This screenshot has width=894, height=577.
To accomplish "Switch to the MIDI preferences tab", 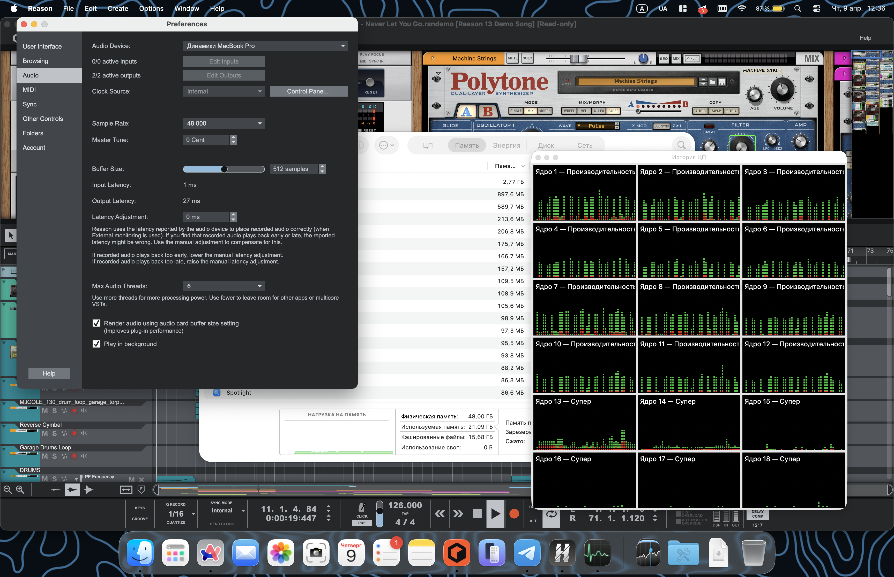I will coord(29,90).
